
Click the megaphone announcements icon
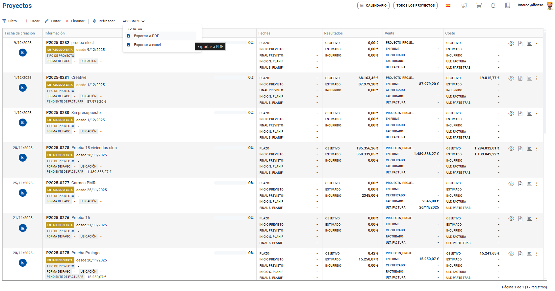pyautogui.click(x=464, y=5)
